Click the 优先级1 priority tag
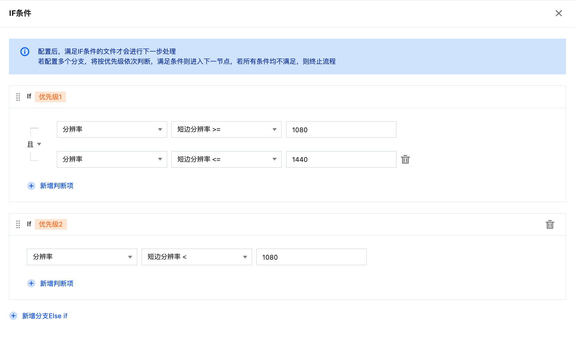This screenshot has width=575, height=354. pos(50,97)
